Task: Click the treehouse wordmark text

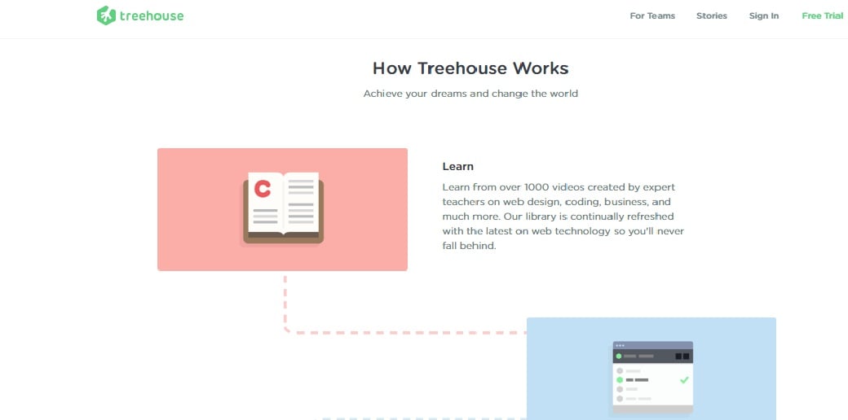Action: coord(152,15)
